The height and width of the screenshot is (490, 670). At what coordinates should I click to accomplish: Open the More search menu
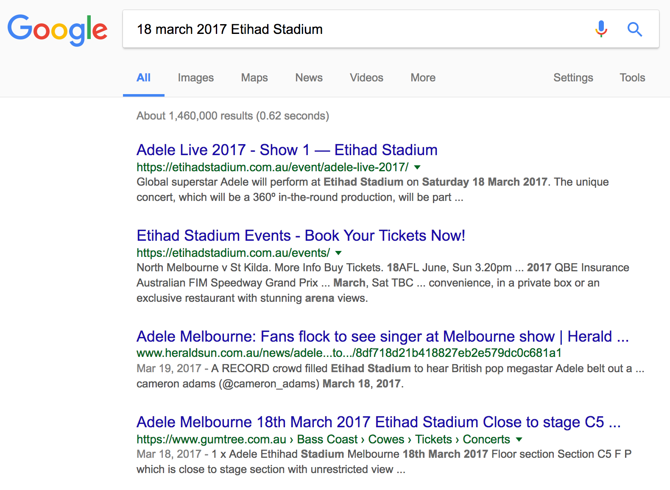[x=423, y=78]
